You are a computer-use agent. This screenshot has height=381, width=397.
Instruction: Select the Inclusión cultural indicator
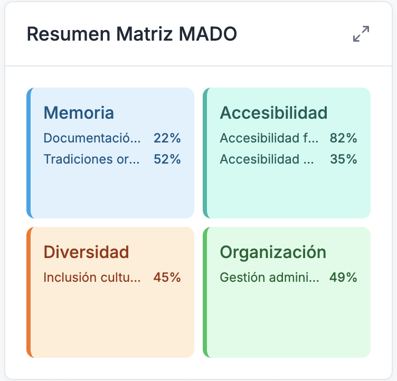(92, 277)
